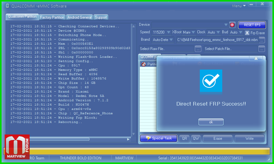Click the Select Raw File field
The width and height of the screenshot is (274, 164).
pyautogui.click(x=166, y=49)
